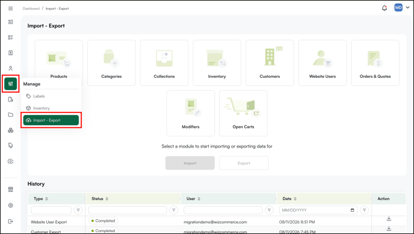Select the Collections module card
This screenshot has width=414, height=234.
[x=164, y=63]
